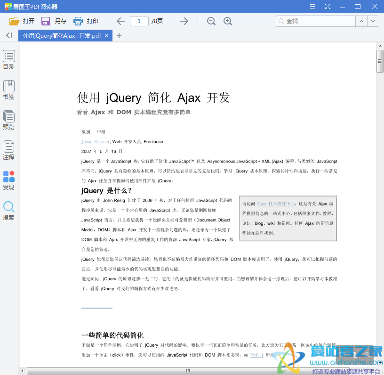This screenshot has height=375, width=384.
Task: Close the 使用jQuery简化Ajax+开发.pdf tab
Action: coord(106,35)
